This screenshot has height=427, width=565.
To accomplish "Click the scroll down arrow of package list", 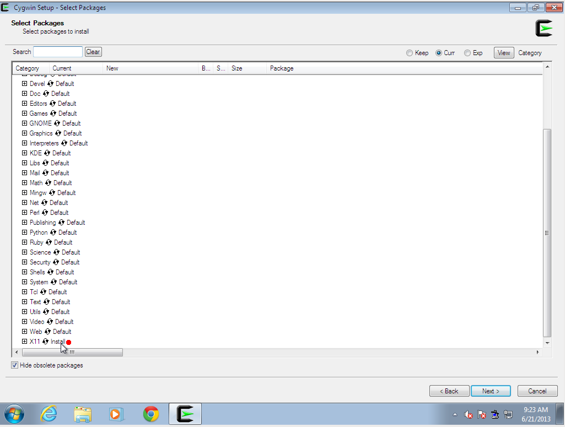I will 547,343.
